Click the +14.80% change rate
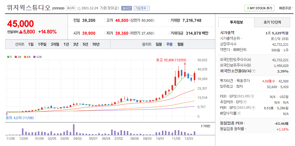 (x=47, y=32)
